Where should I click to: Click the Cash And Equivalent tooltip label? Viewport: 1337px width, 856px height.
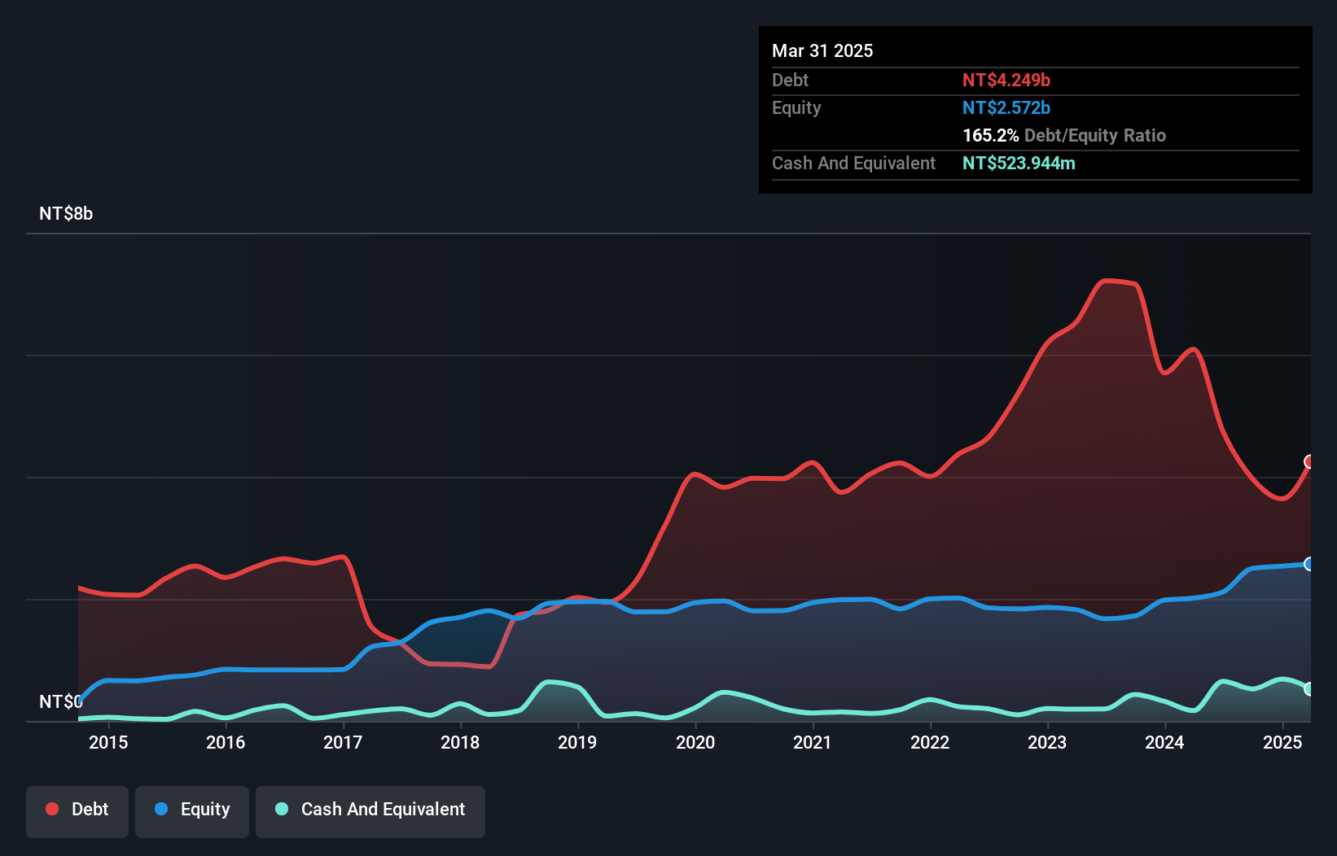[x=853, y=164]
